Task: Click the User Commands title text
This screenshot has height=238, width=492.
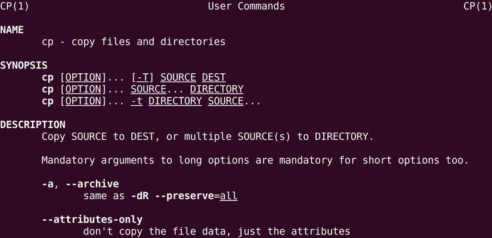Action: pos(246,7)
